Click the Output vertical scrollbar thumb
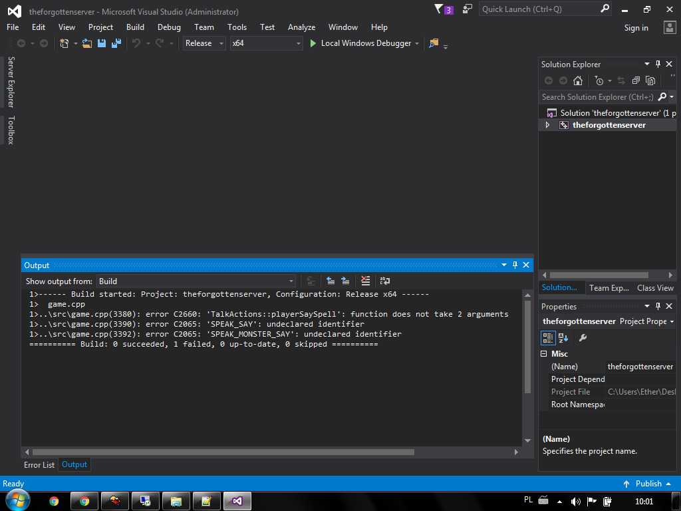 pyautogui.click(x=527, y=346)
